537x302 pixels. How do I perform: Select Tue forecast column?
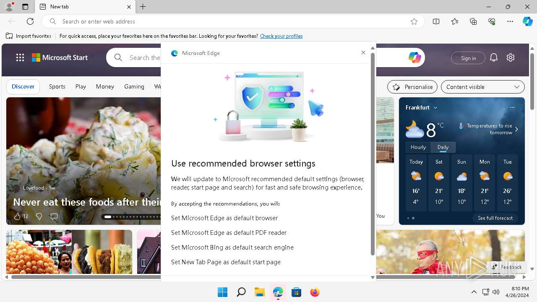(507, 183)
